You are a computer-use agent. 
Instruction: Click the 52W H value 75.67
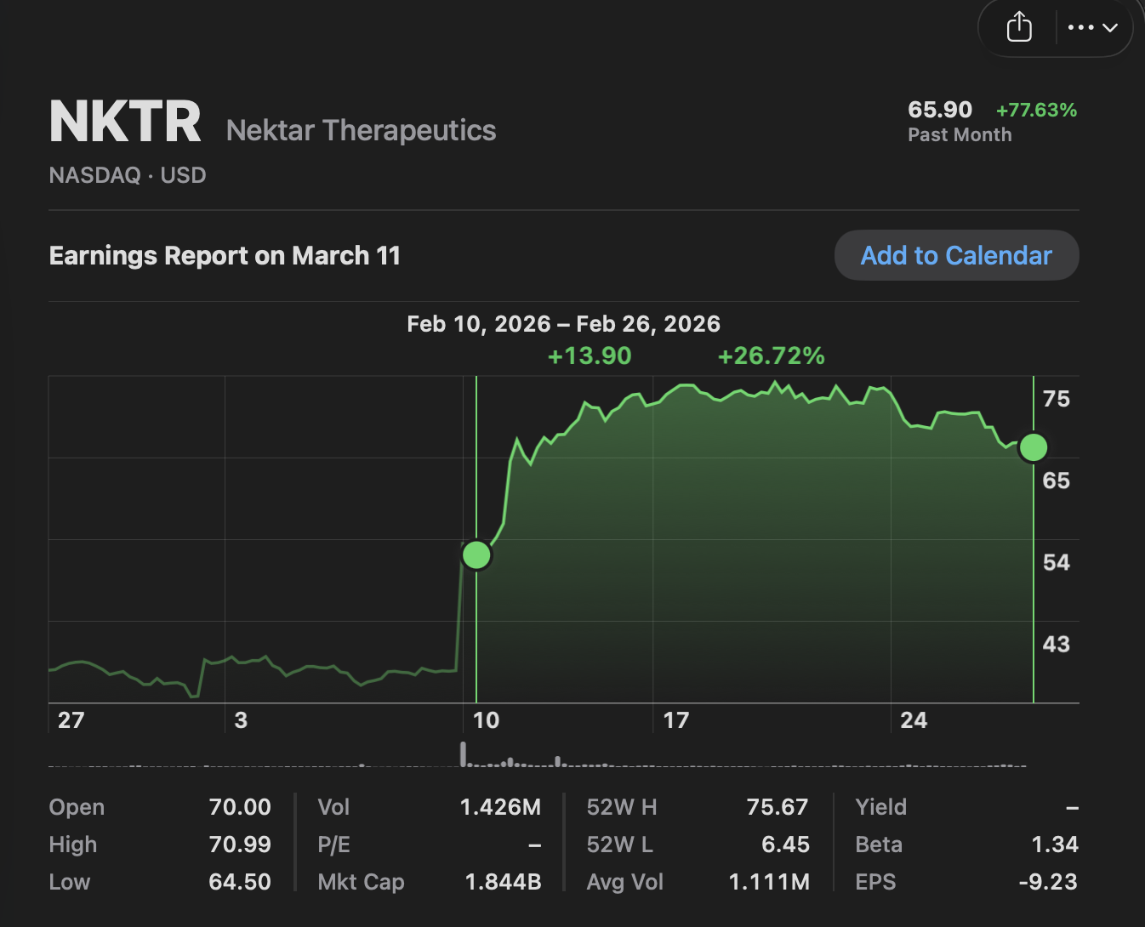pos(778,807)
